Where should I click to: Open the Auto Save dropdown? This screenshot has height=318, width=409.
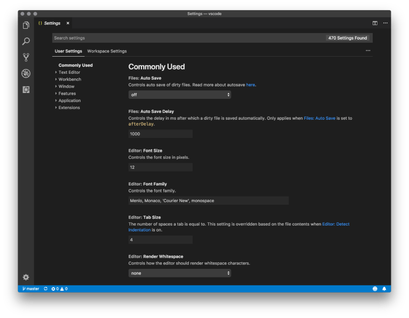(x=179, y=95)
